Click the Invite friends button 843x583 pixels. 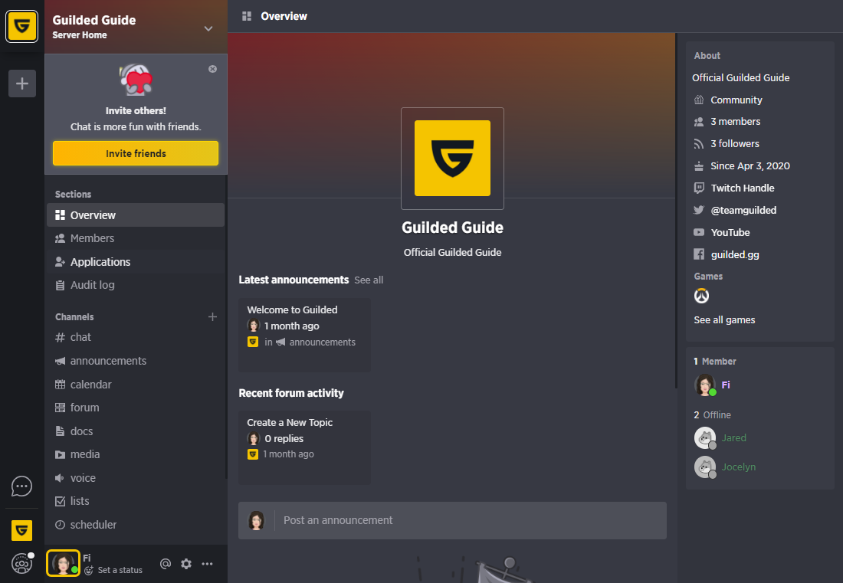coord(136,153)
